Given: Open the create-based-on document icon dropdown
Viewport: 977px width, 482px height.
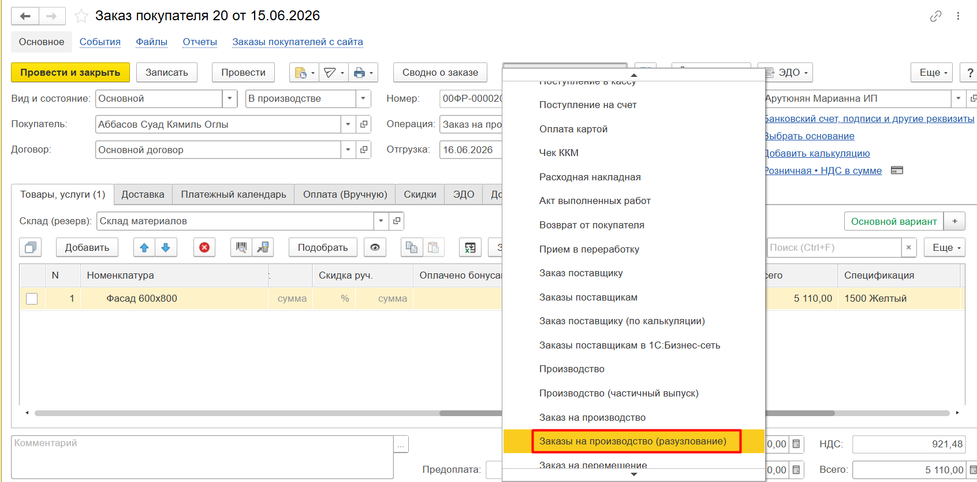Looking at the screenshot, I should [304, 72].
